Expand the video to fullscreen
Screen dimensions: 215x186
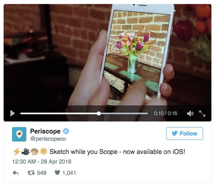pos(202,113)
